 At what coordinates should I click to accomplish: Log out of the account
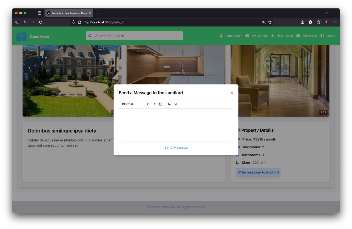[x=328, y=36]
